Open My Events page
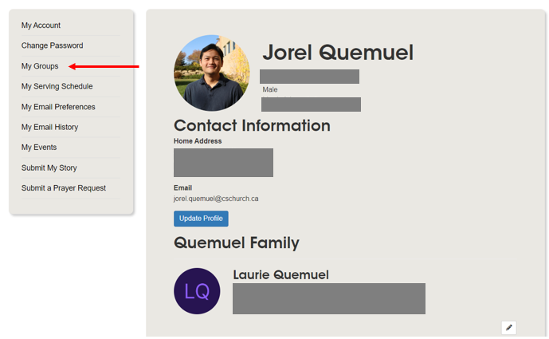 (x=39, y=148)
